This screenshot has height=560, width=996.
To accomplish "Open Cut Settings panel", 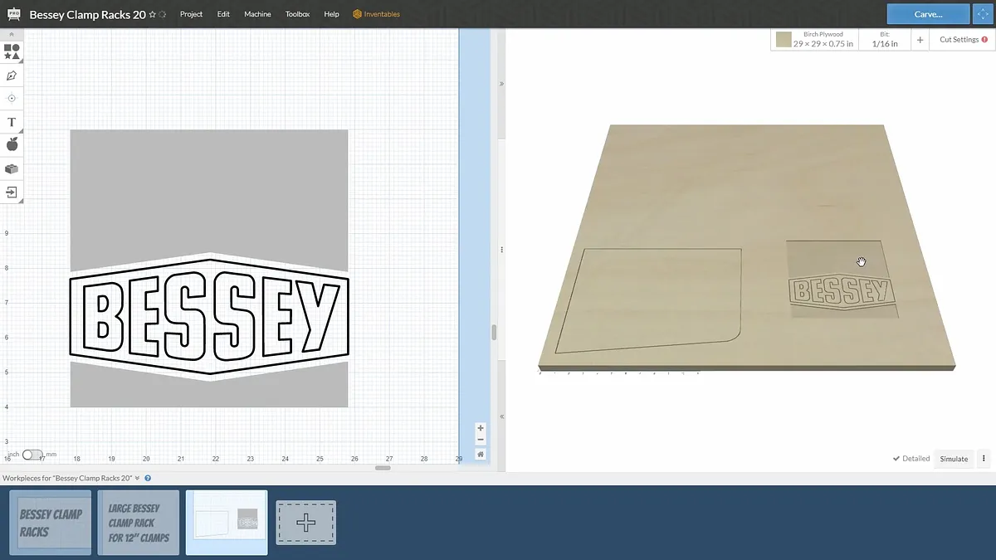I will click(963, 40).
